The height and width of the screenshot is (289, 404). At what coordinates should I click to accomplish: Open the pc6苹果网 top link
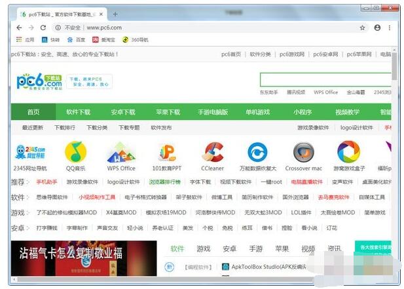point(359,54)
